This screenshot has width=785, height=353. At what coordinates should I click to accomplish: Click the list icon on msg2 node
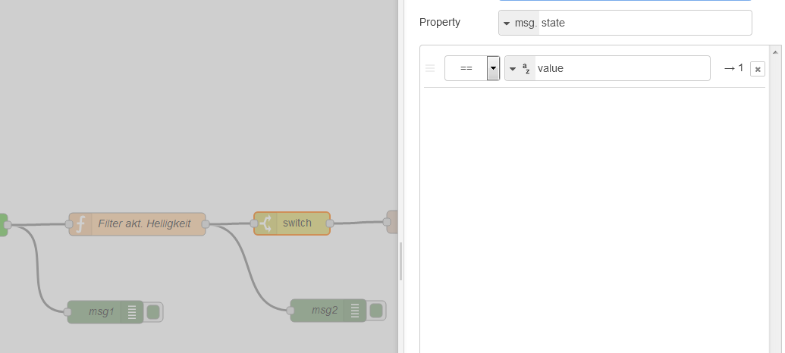355,311
